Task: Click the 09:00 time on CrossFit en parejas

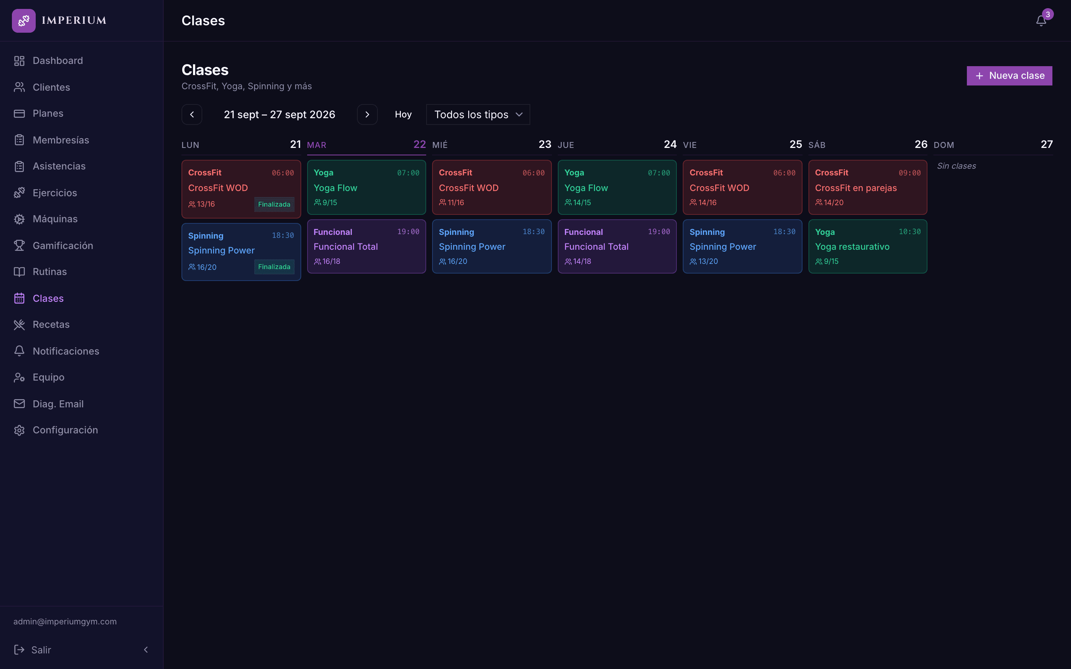Action: coord(910,173)
